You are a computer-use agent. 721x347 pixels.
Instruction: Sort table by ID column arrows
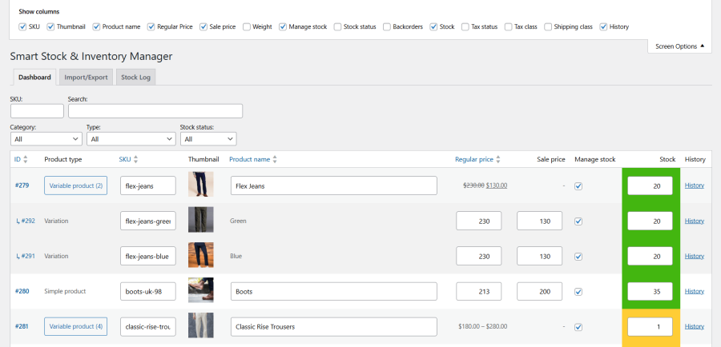pos(26,159)
